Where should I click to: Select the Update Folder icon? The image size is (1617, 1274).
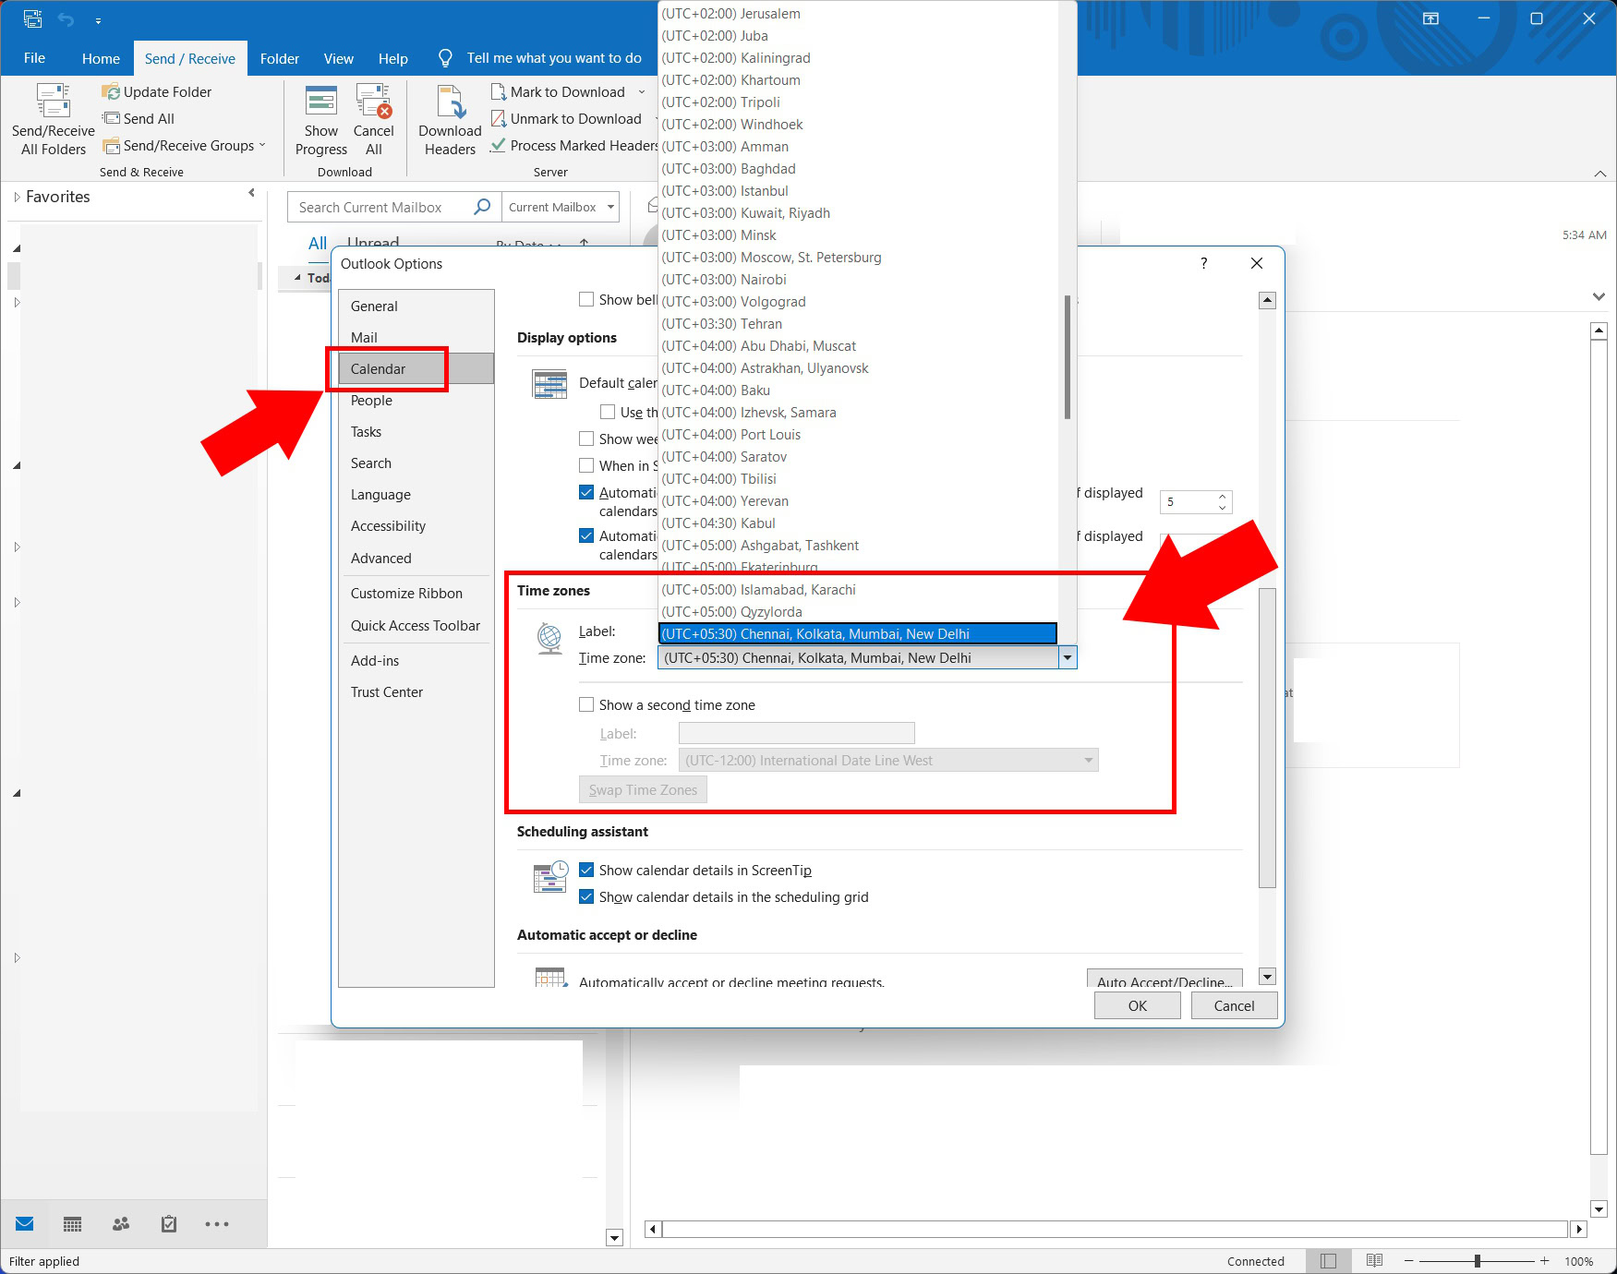113,91
